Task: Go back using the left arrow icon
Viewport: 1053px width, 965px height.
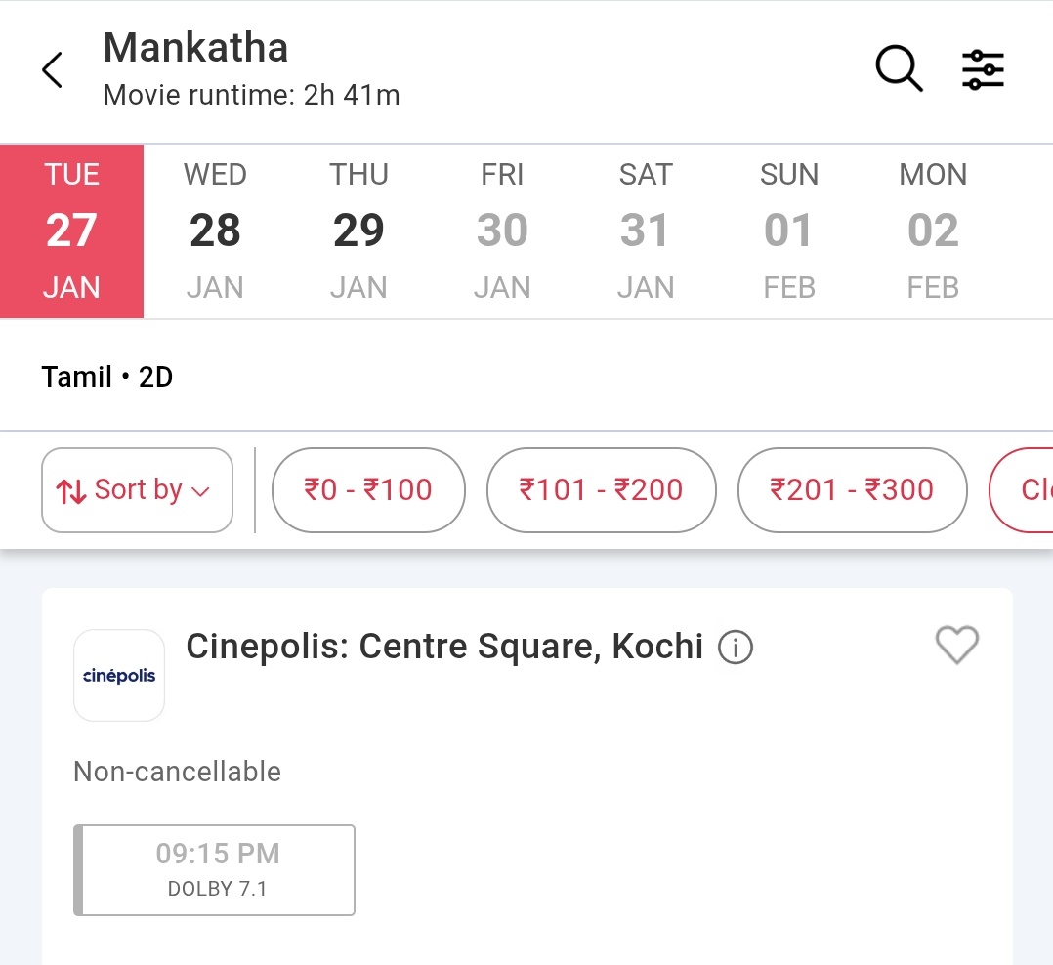Action: click(x=52, y=69)
